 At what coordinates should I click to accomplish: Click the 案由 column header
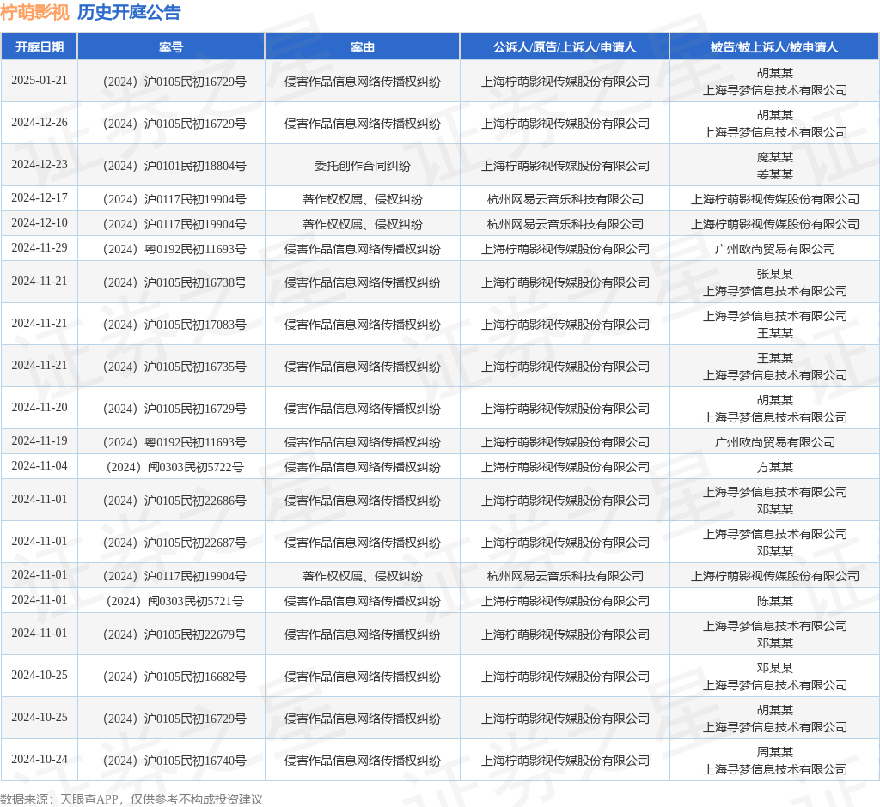pos(363,47)
